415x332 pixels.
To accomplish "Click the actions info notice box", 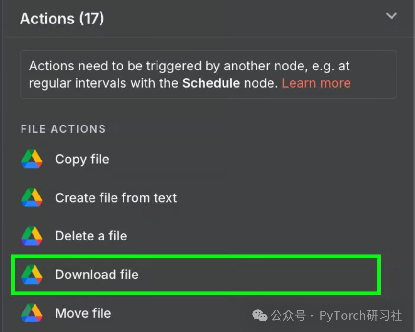I will point(208,74).
